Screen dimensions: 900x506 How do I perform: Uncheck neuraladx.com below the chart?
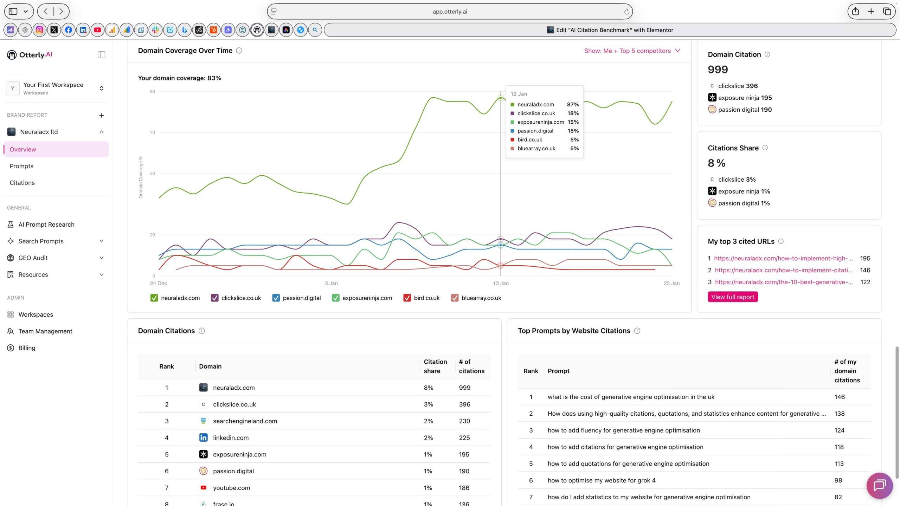[154, 298]
